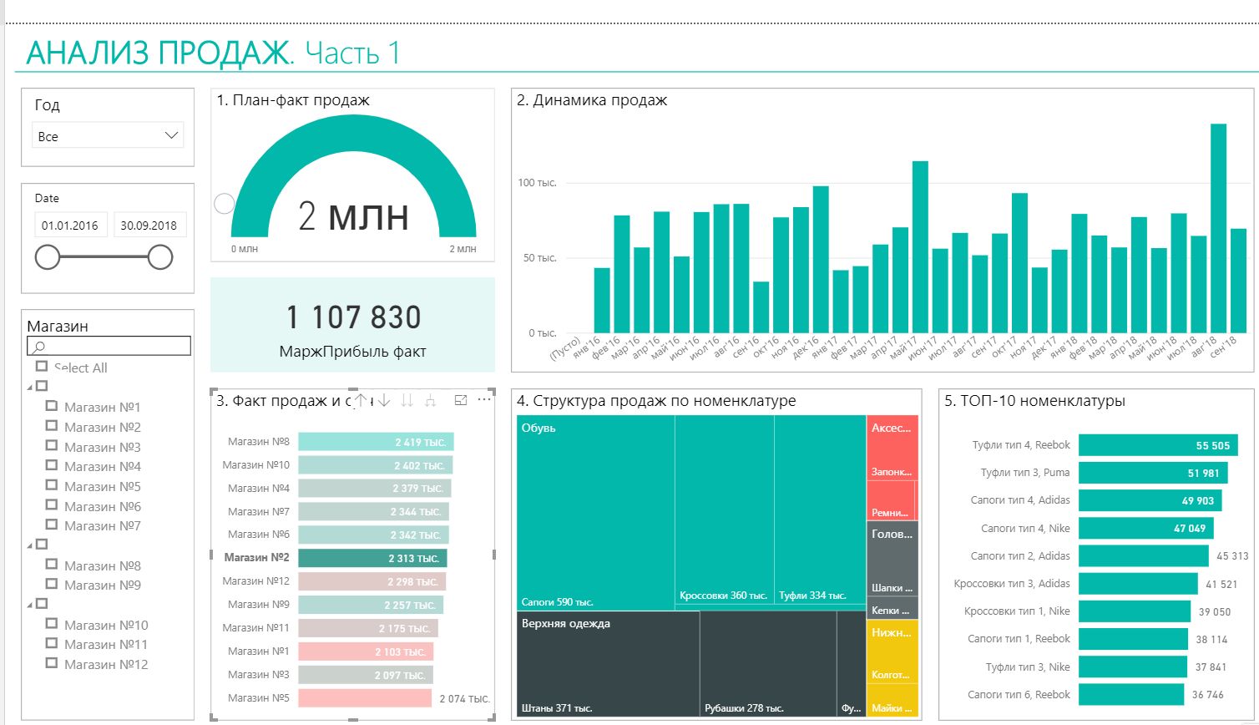Check Магазин №10 in slicer
Screen dimensions: 1259x725
tap(52, 624)
